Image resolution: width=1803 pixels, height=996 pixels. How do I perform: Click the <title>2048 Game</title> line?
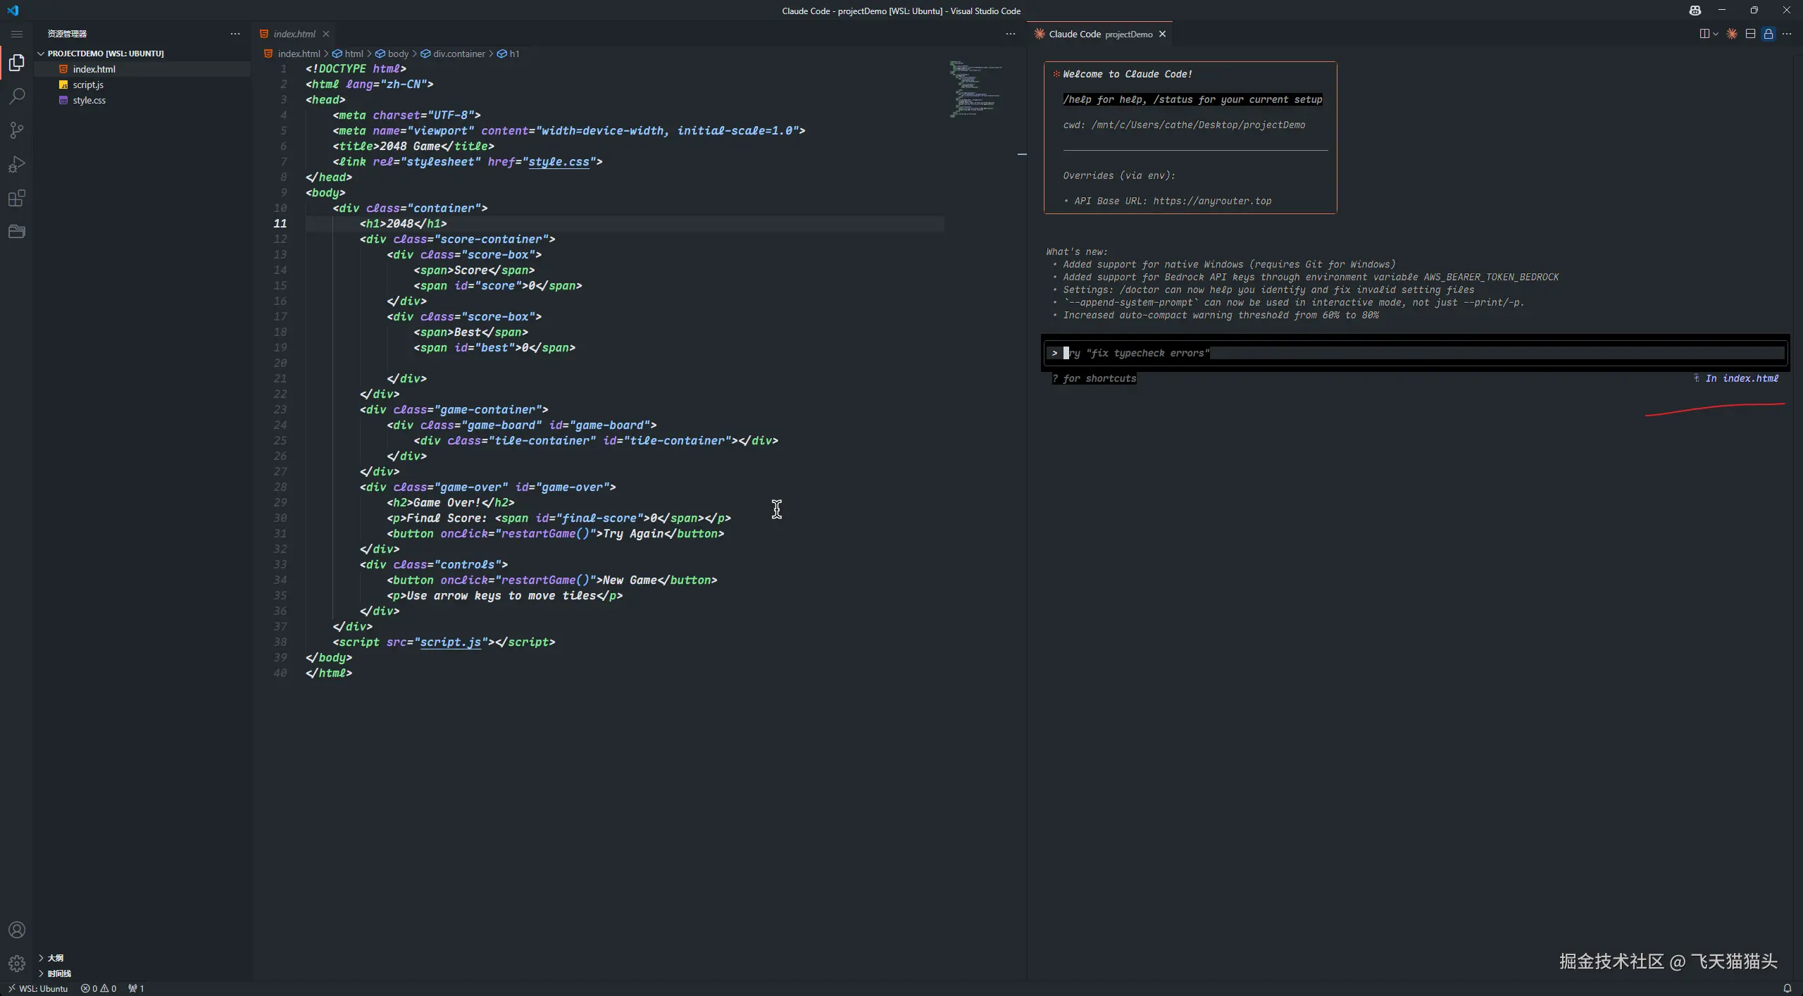coord(413,147)
